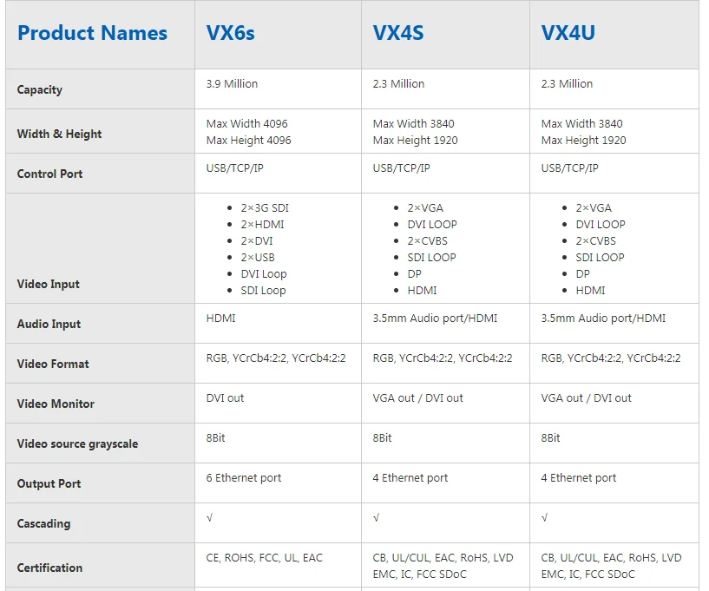Click the 2×USB video input item
Screen dimensions: 709x591
[x=258, y=258]
